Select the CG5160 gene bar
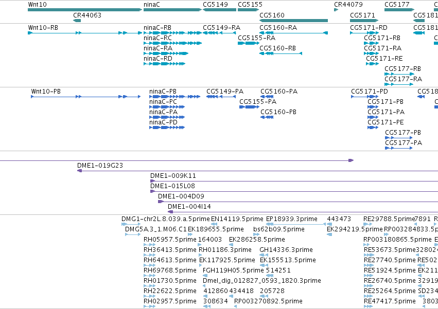The height and width of the screenshot is (309, 438). click(293, 21)
